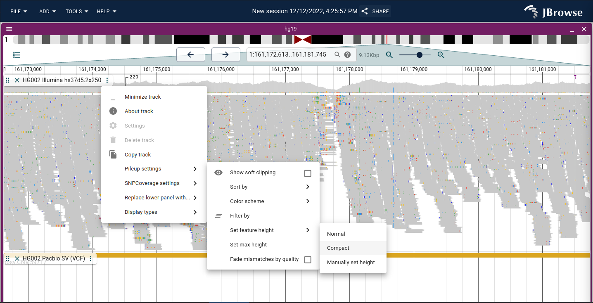Select Compact feature height
The height and width of the screenshot is (303, 593).
coord(353,248)
